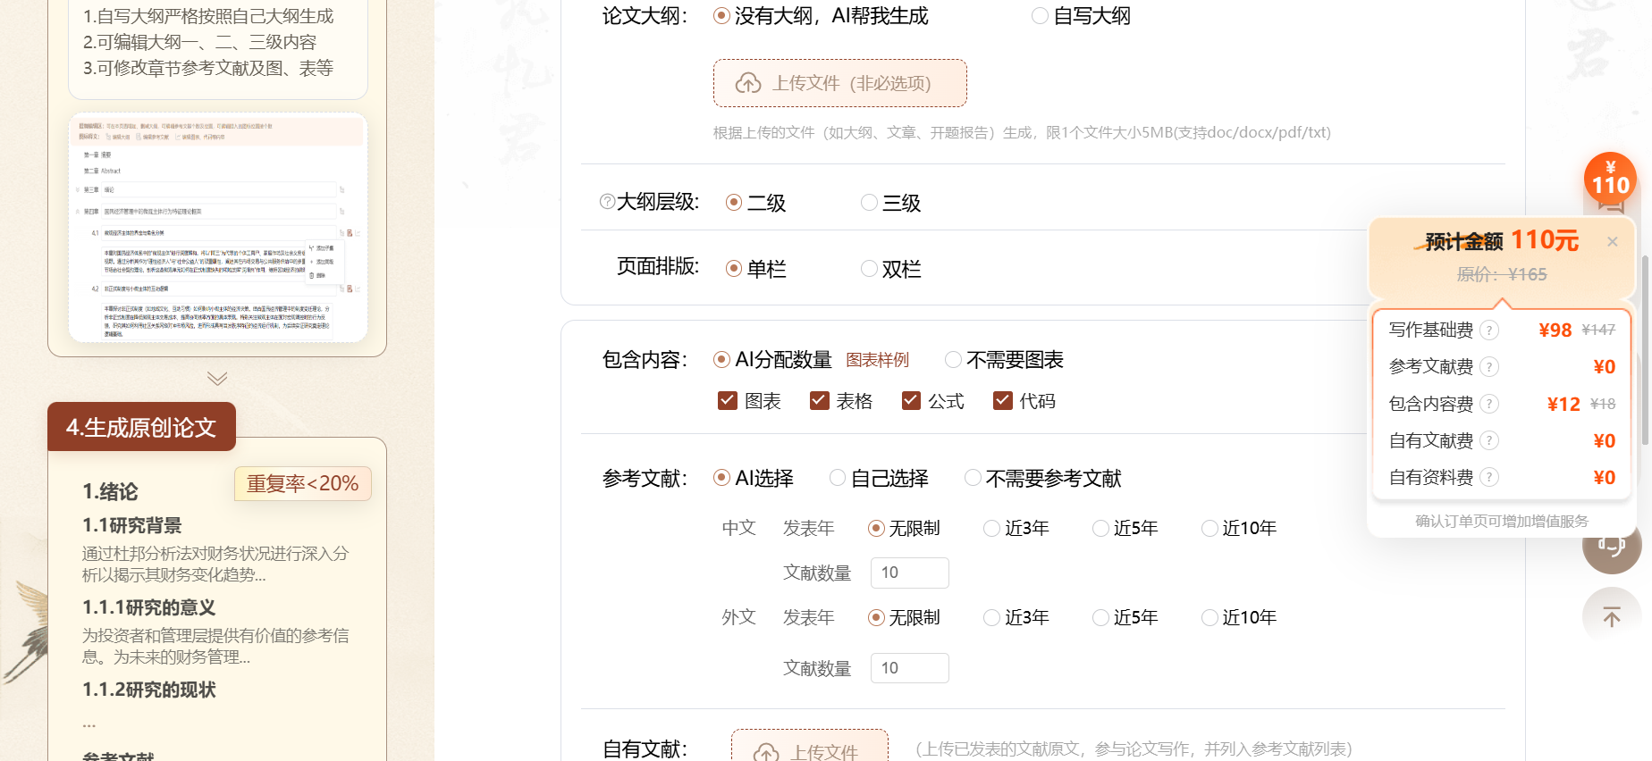This screenshot has width=1652, height=761.
Task: Click the 原价: ¥165 text
Action: click(x=1502, y=274)
